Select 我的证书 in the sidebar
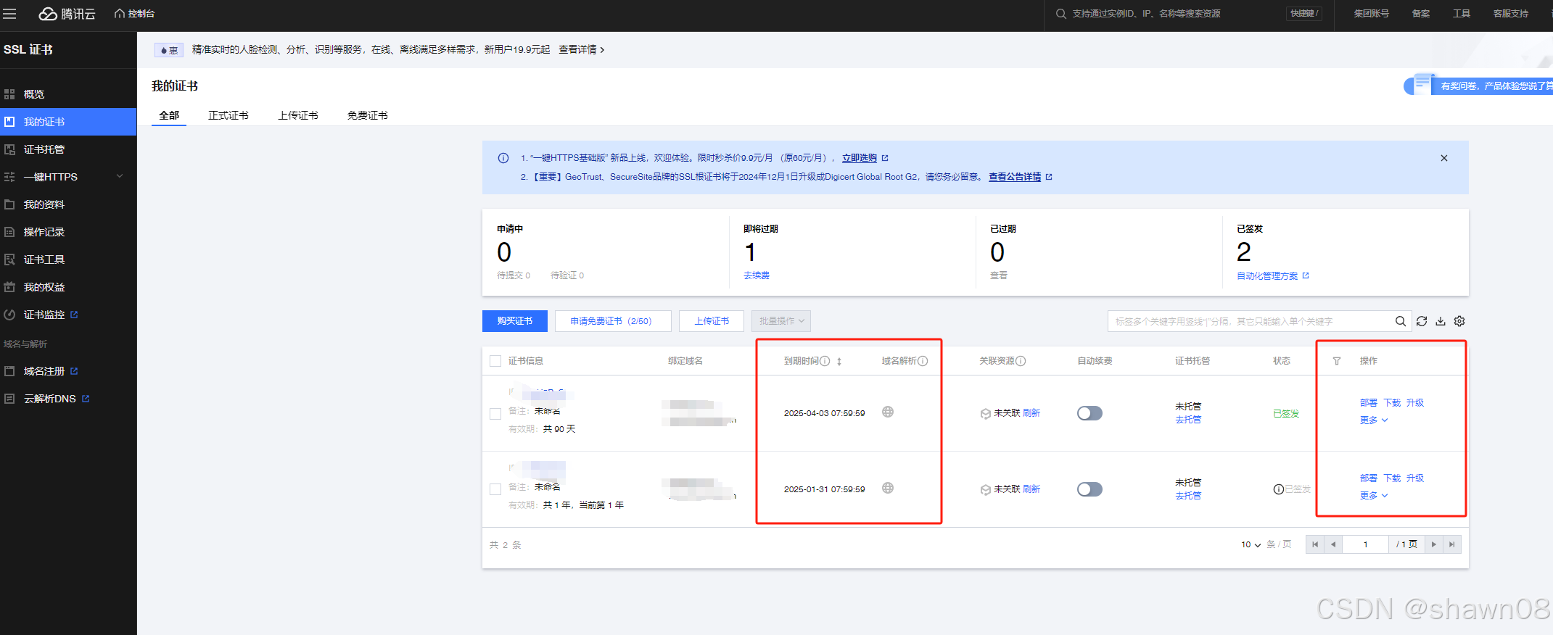The image size is (1553, 635). [x=68, y=122]
